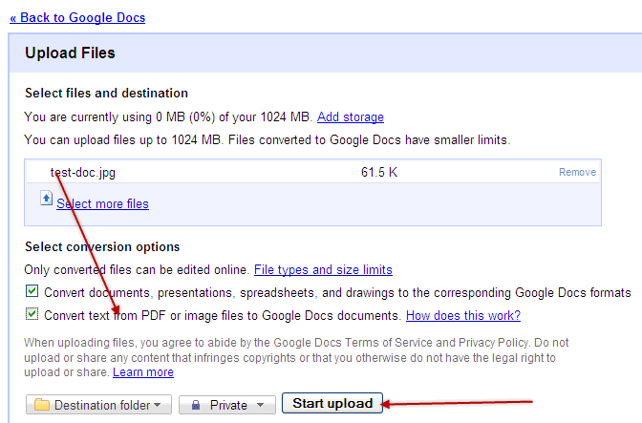Click Learn more about upload terms
Image resolution: width=642 pixels, height=423 pixels.
143,372
